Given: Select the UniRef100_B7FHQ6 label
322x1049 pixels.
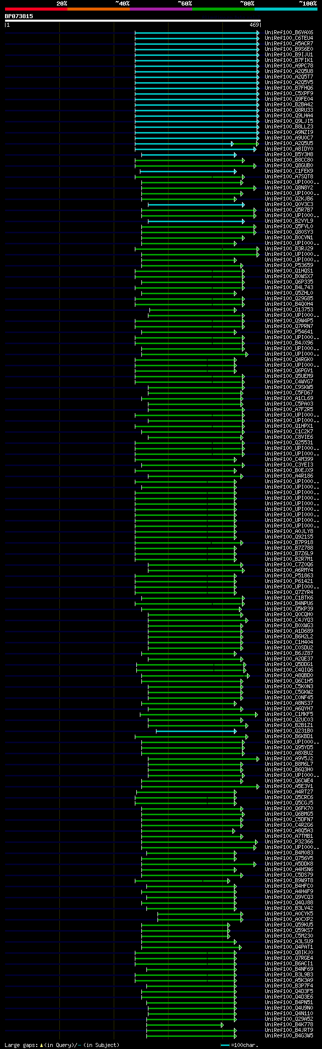Looking at the screenshot, I should pos(289,88).
